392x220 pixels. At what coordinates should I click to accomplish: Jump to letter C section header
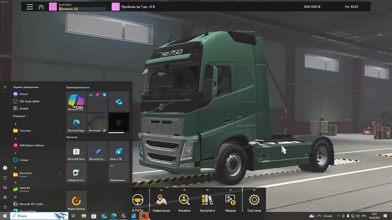(16, 153)
